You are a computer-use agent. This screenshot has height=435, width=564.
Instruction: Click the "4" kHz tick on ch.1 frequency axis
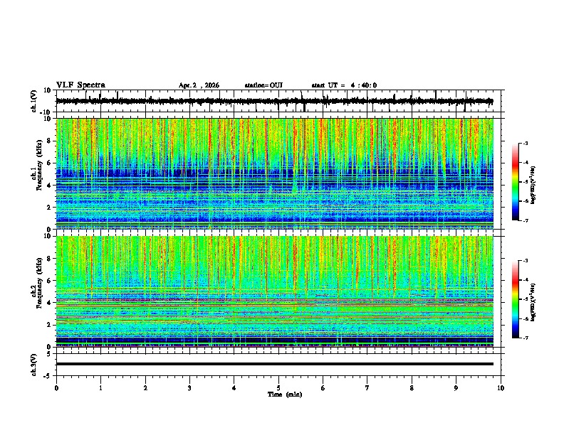[50, 186]
